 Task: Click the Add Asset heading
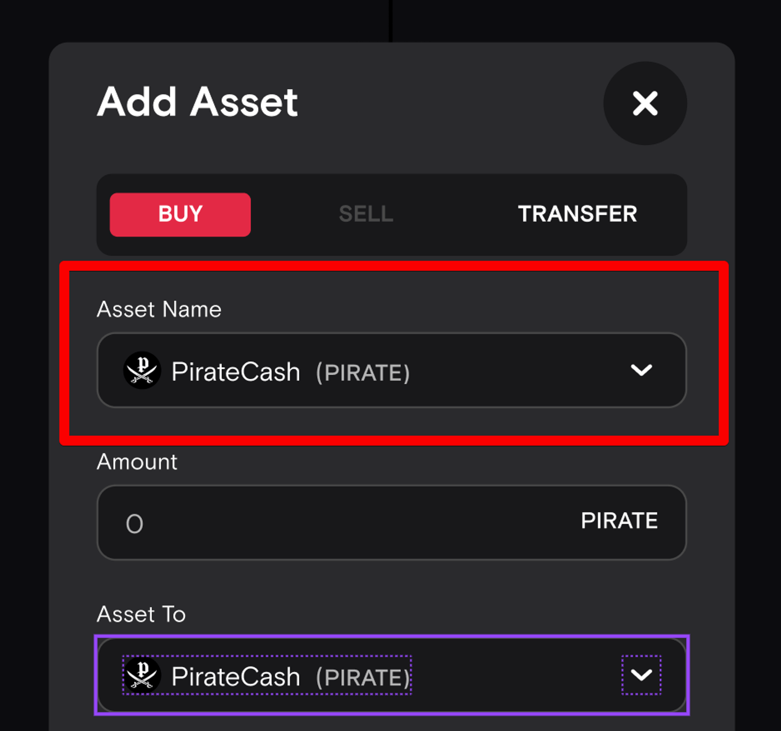click(x=197, y=102)
